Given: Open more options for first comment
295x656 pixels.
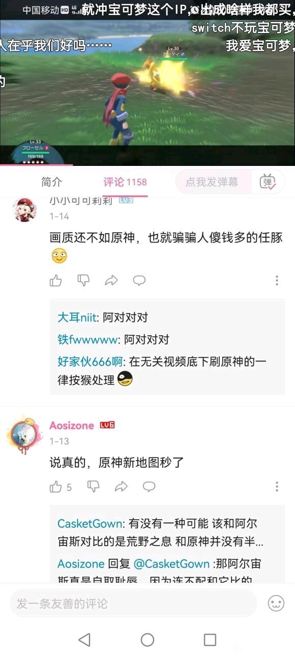Looking at the screenshot, I should tap(277, 280).
